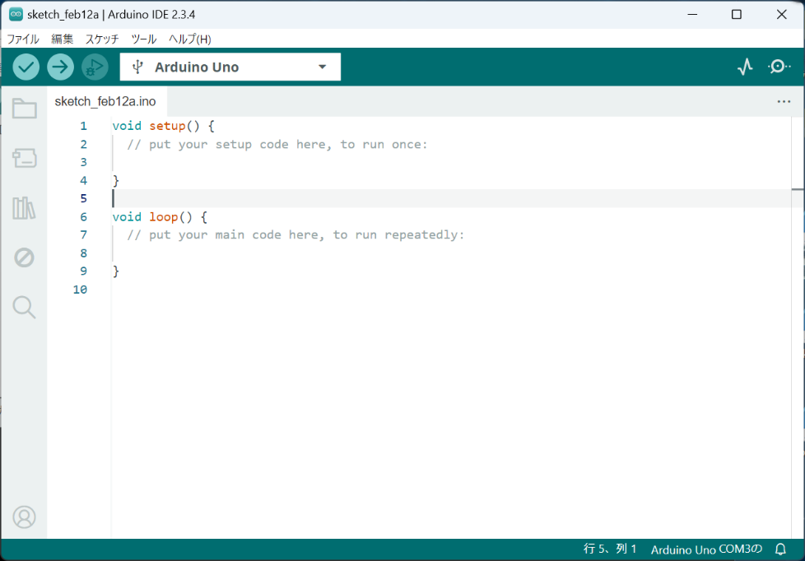This screenshot has height=561, width=805.
Task: Open the Serial Plotter
Action: tap(745, 67)
